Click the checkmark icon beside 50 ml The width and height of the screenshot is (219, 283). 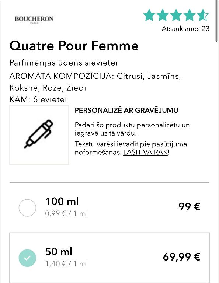(27, 258)
